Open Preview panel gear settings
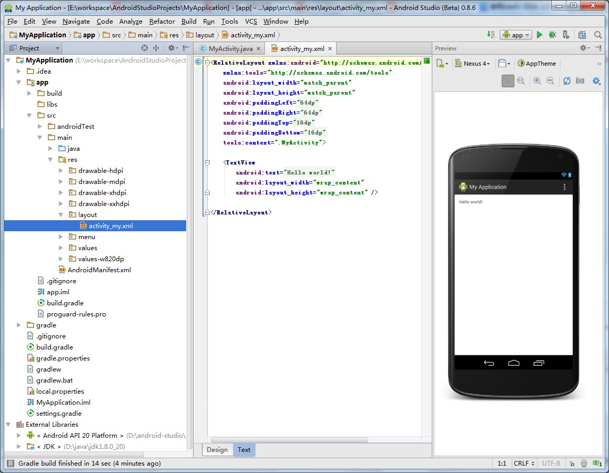The image size is (609, 473). coord(584,48)
